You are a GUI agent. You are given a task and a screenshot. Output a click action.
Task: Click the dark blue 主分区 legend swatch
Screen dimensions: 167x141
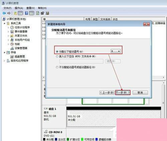[56, 139]
